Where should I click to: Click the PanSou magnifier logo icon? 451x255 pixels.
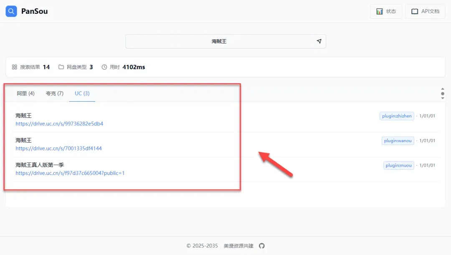pyautogui.click(x=11, y=11)
